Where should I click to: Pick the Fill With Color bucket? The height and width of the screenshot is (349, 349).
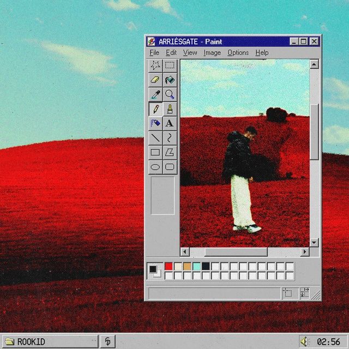pos(170,80)
